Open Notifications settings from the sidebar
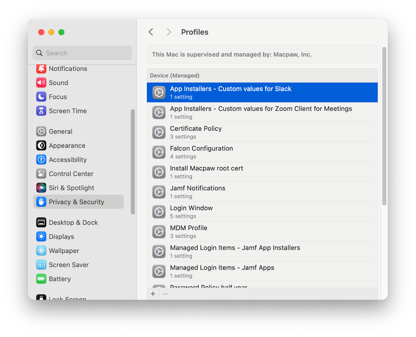 point(68,69)
